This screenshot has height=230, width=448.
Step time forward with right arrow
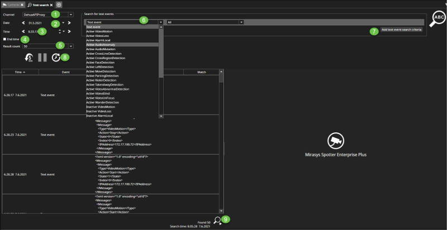click(69, 32)
